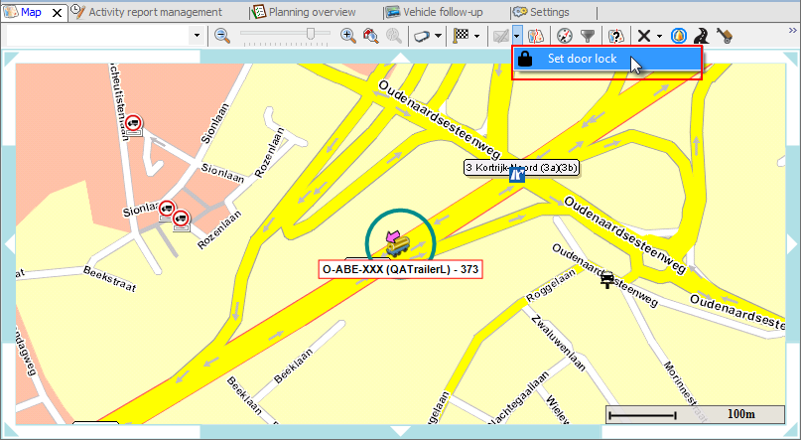Click the orange bell alert icon
The height and width of the screenshot is (440, 801).
(679, 36)
